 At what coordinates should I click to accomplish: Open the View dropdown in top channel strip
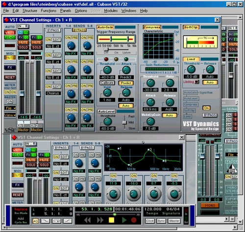point(10,115)
